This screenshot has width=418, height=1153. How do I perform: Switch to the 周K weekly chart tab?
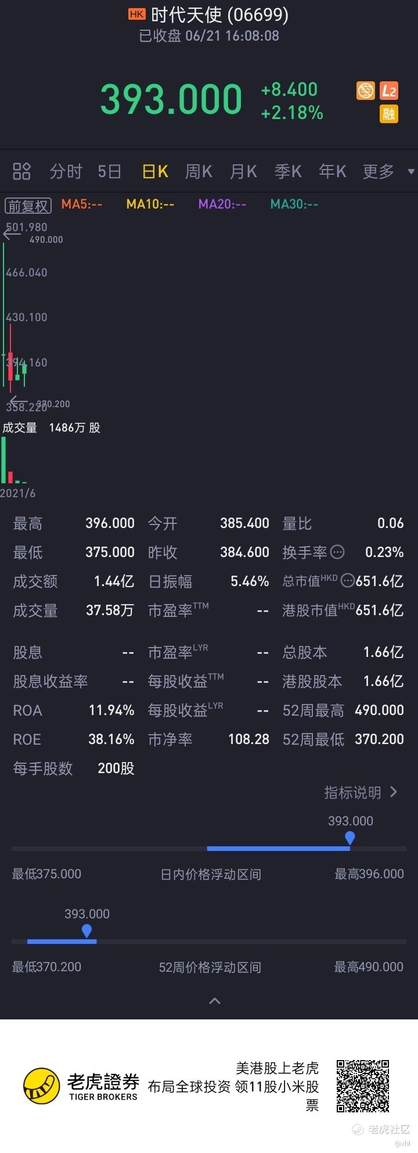click(199, 171)
